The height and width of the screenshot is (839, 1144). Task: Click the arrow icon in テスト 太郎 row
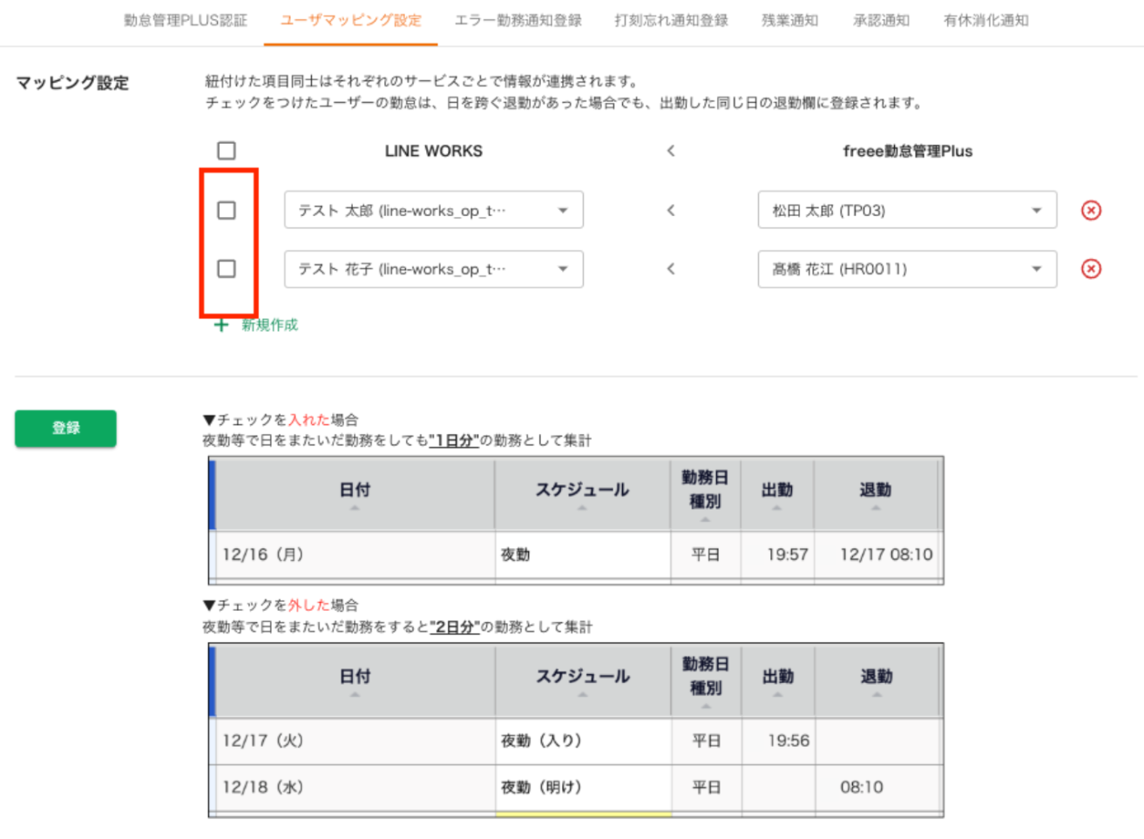671,210
